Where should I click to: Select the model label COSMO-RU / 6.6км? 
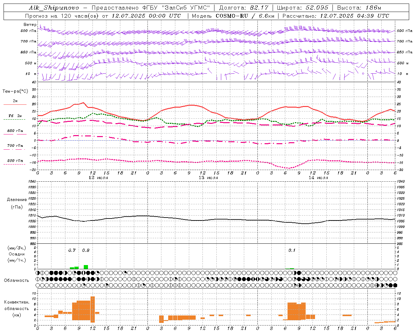click(245, 16)
